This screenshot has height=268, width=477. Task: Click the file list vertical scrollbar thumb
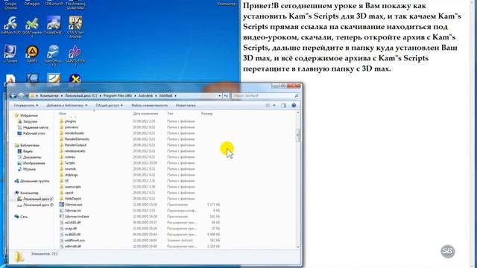298,135
